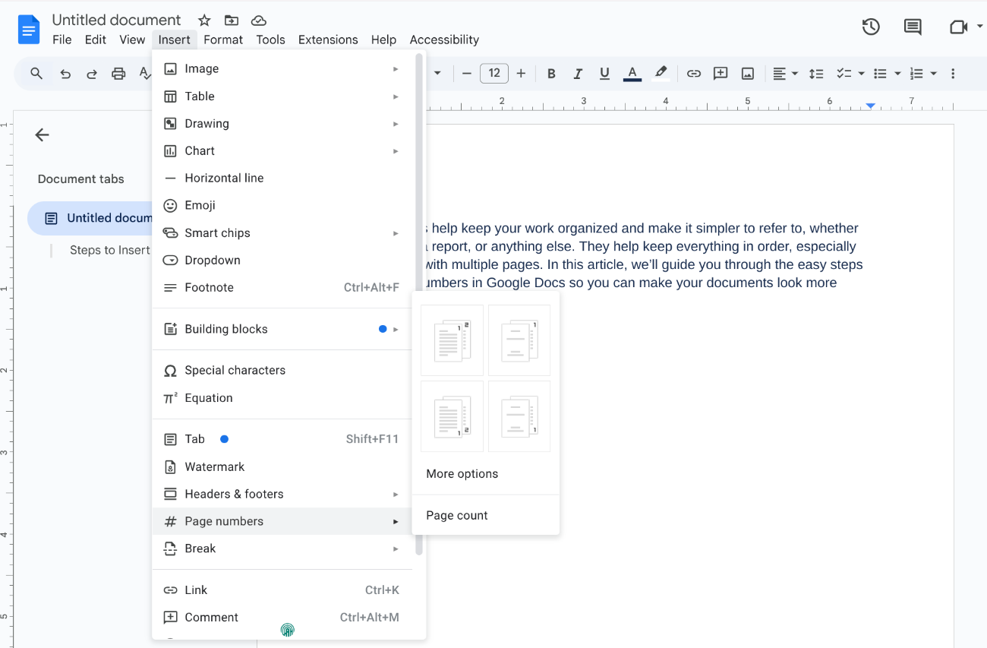The width and height of the screenshot is (987, 648).
Task: Open the Format menu
Action: pyautogui.click(x=222, y=40)
